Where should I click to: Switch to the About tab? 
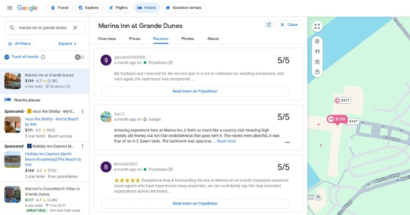[213, 39]
